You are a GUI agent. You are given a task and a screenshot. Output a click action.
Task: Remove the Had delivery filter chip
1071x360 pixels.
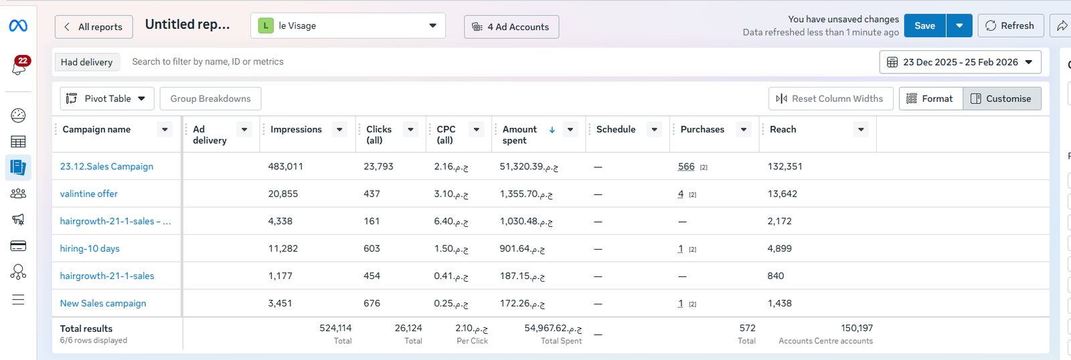pos(87,62)
